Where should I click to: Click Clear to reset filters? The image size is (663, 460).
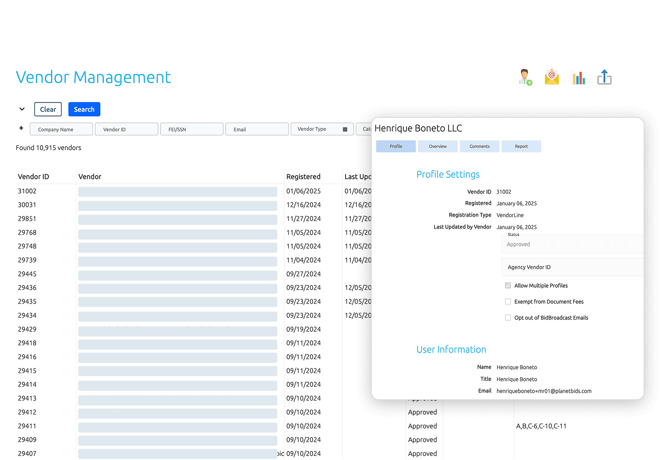click(48, 109)
